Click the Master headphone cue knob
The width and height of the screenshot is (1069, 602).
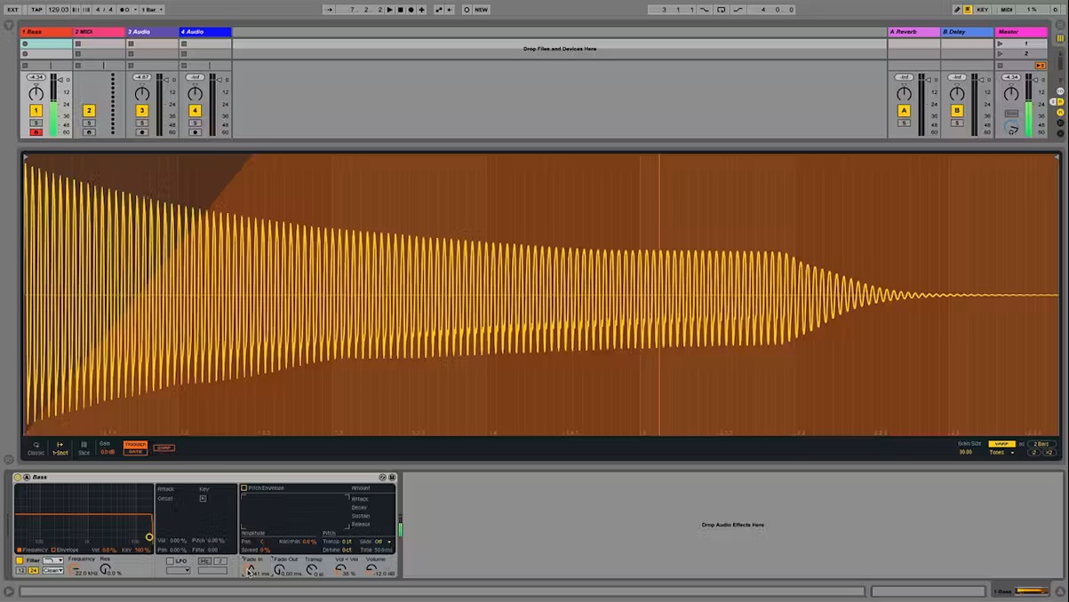1011,128
